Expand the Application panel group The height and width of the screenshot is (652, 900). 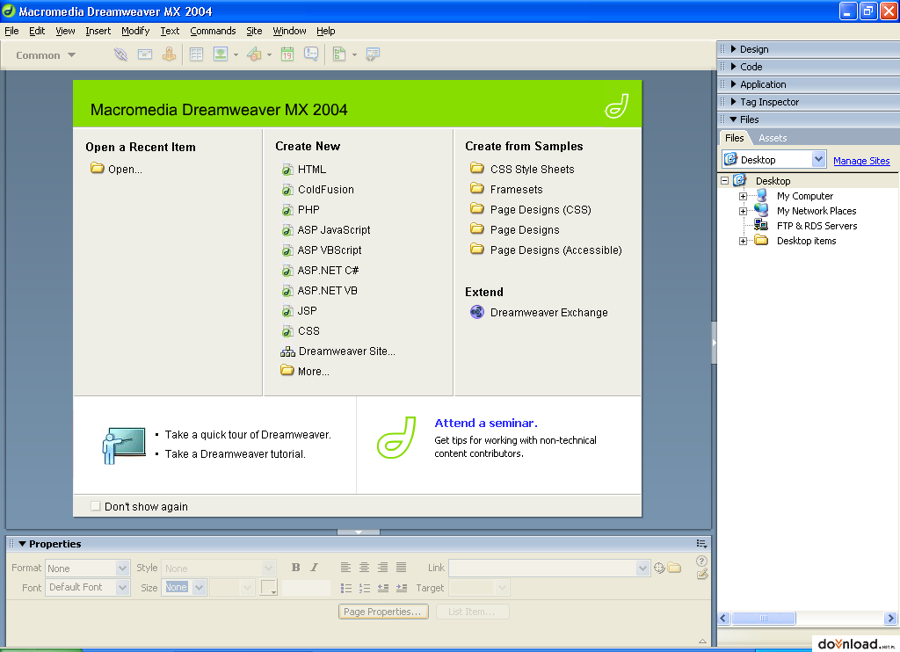tap(734, 84)
